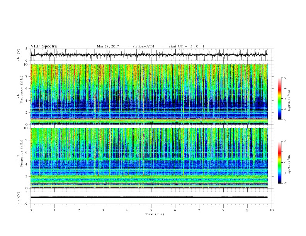Screen dimensions: 306x236
Task: Click tick label "3" on the time axis
Action: tap(103, 210)
